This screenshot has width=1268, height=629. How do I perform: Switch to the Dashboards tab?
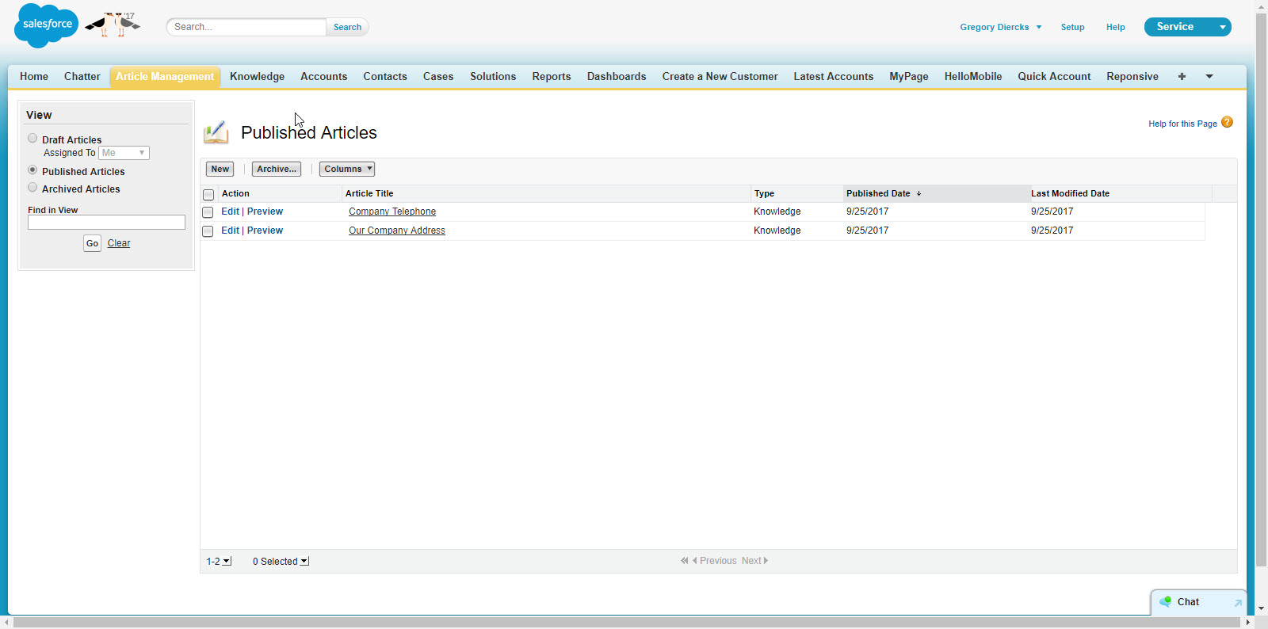click(x=616, y=77)
